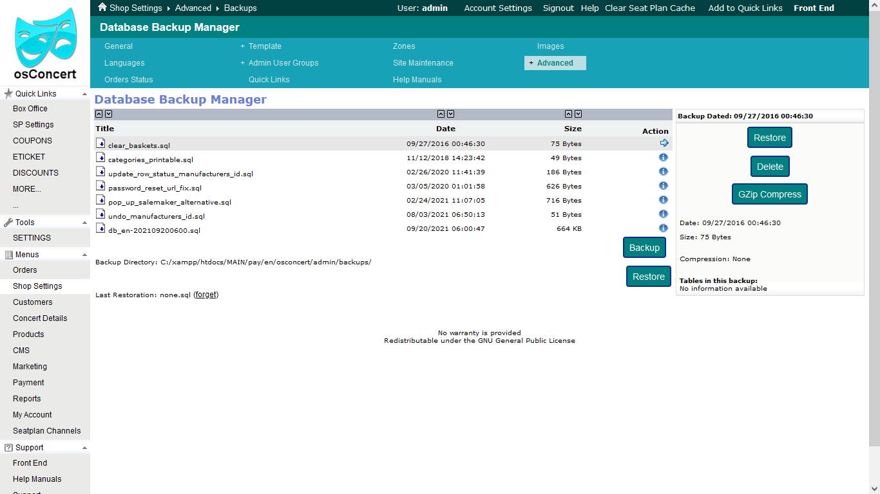The width and height of the screenshot is (880, 494).
Task: Sort Title column ascending
Action: [99, 114]
